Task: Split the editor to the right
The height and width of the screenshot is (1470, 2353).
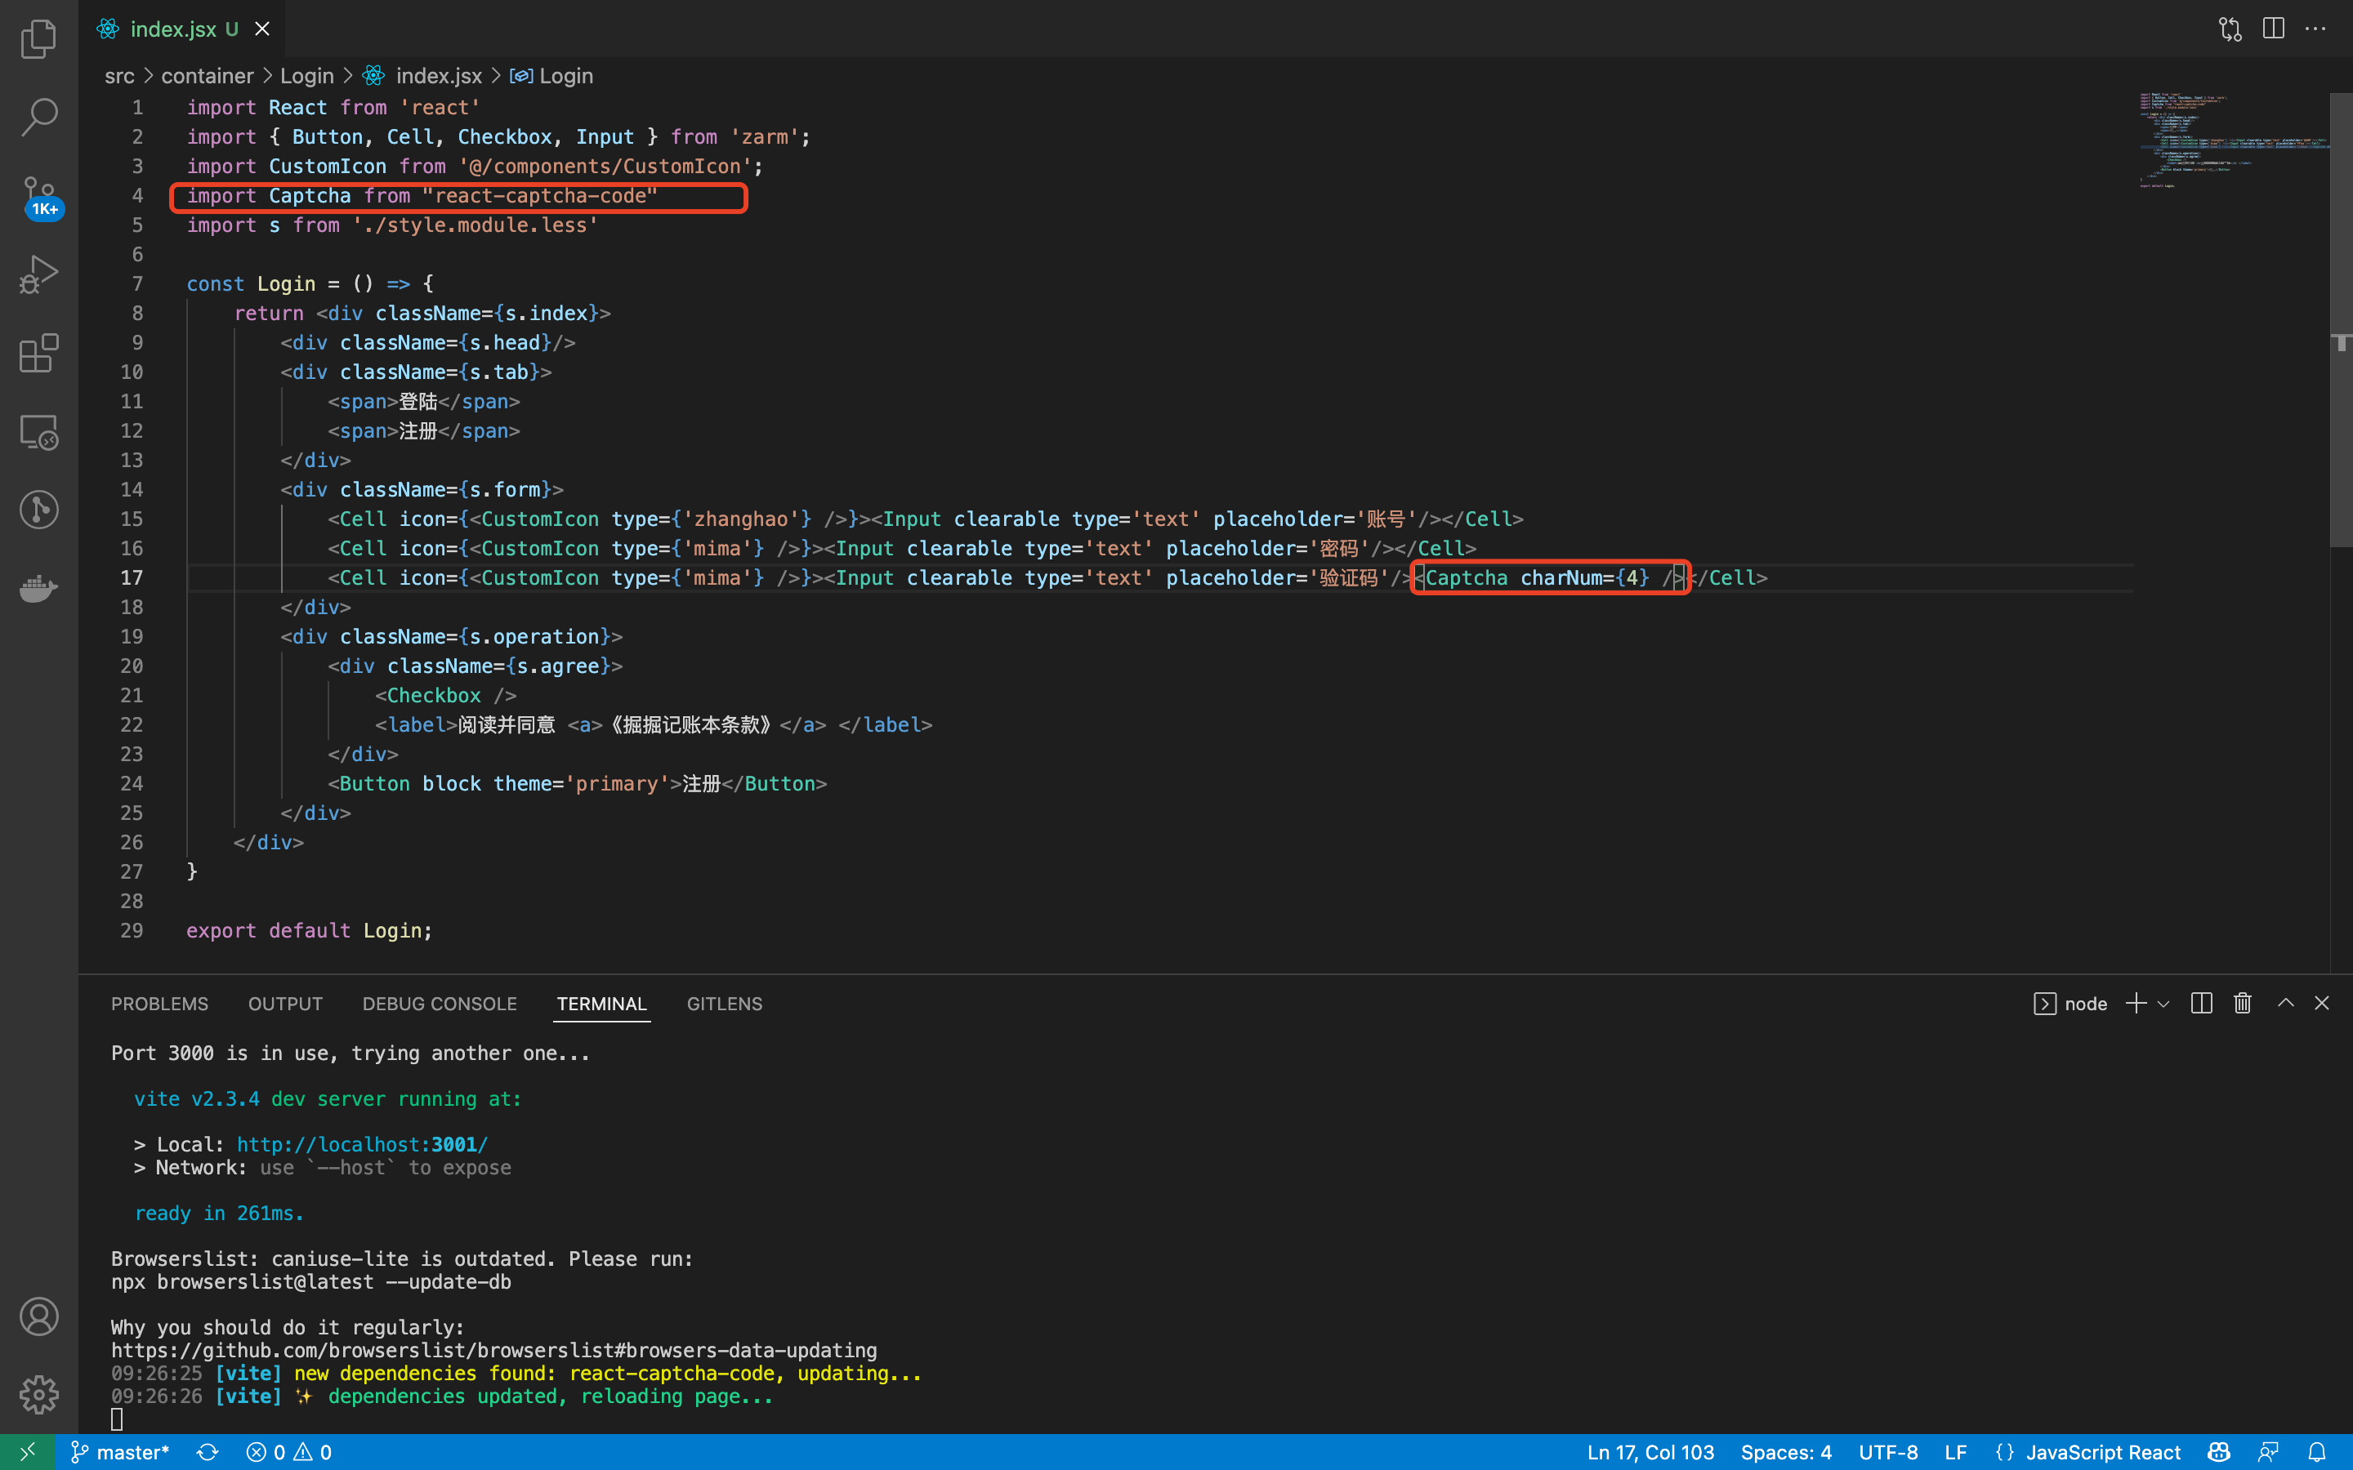Action: click(2273, 29)
